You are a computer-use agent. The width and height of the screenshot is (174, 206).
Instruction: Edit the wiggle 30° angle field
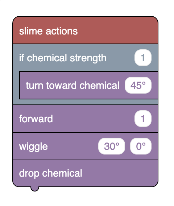click(112, 146)
